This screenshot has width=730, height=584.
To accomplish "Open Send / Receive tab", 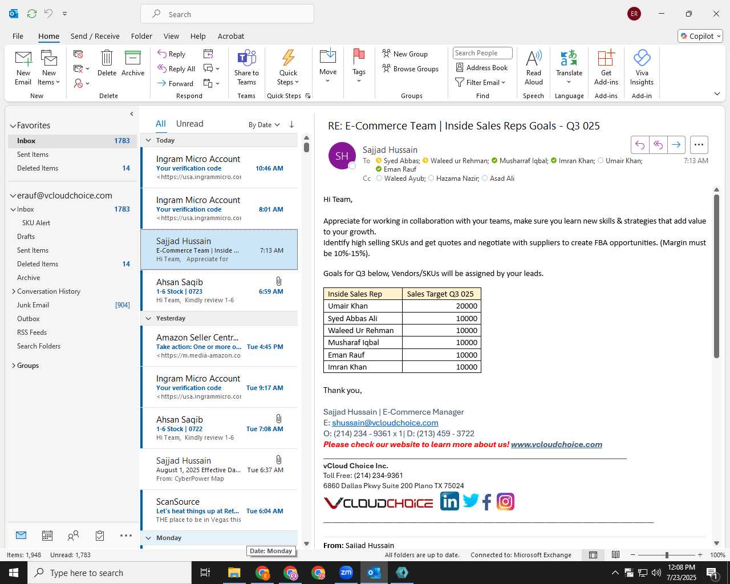I will pos(95,36).
